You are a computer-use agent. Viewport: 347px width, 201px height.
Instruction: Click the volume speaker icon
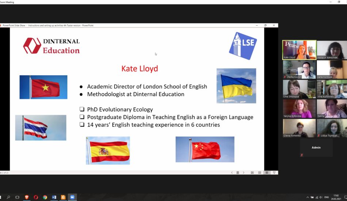[x=321, y=197]
